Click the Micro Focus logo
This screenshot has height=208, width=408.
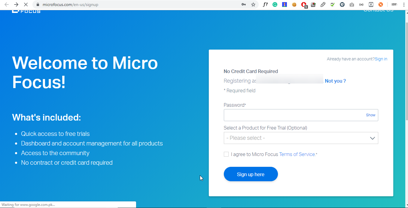coord(26,11)
